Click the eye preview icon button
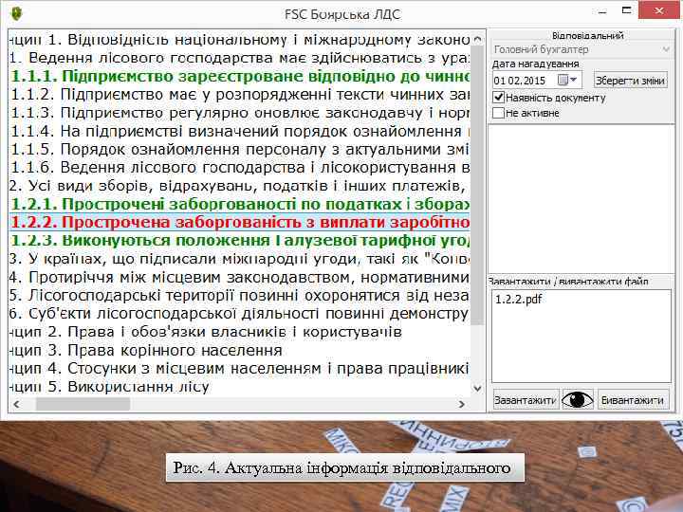Screen dimensions: 683x512 pyautogui.click(x=578, y=399)
